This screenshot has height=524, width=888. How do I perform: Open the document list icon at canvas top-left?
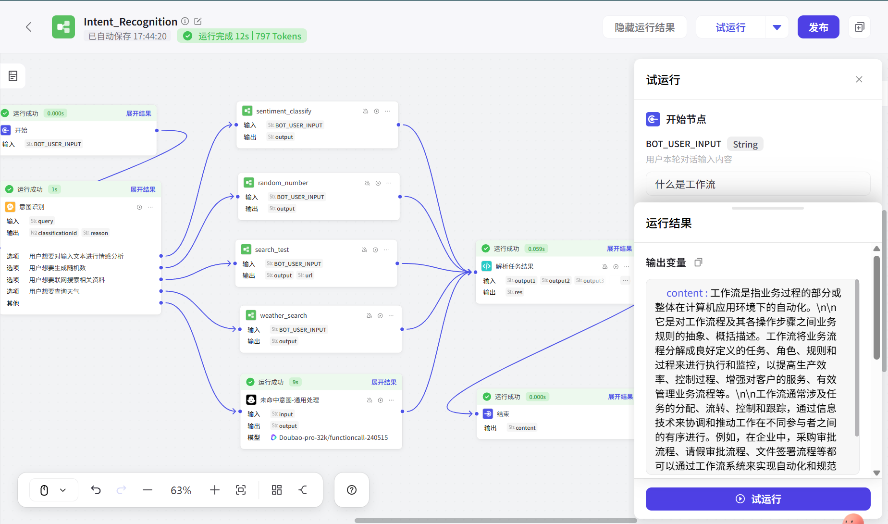[13, 76]
